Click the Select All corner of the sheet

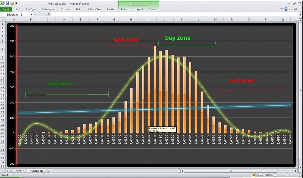3,19
